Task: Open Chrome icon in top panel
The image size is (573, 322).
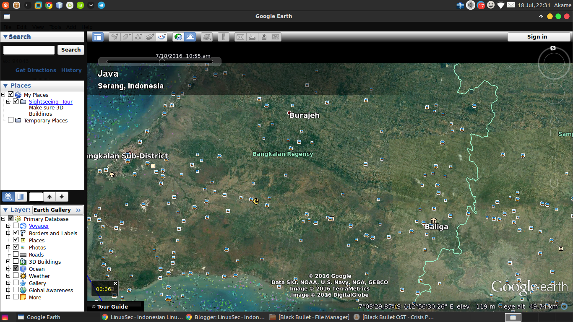Action: click(49, 5)
